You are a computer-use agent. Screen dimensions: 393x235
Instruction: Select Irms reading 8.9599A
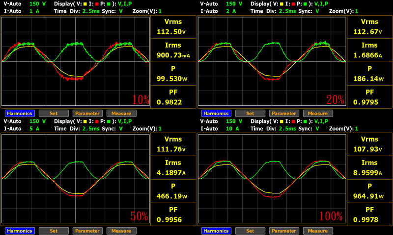coord(367,172)
